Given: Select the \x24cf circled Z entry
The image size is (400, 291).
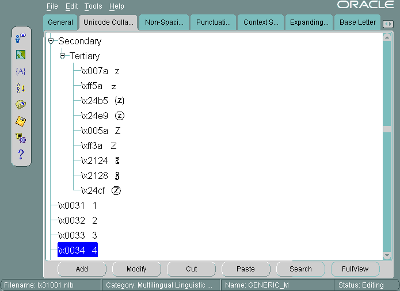Looking at the screenshot, I should tap(101, 190).
